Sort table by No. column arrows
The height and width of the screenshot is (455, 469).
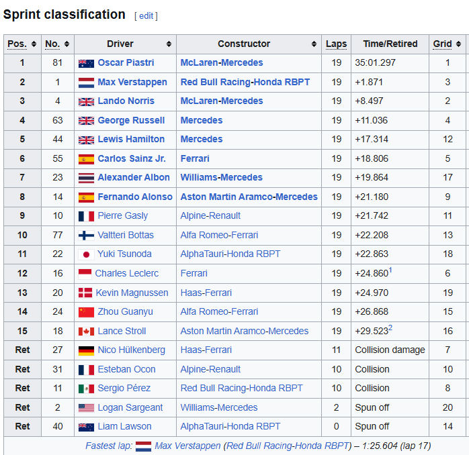(x=67, y=44)
